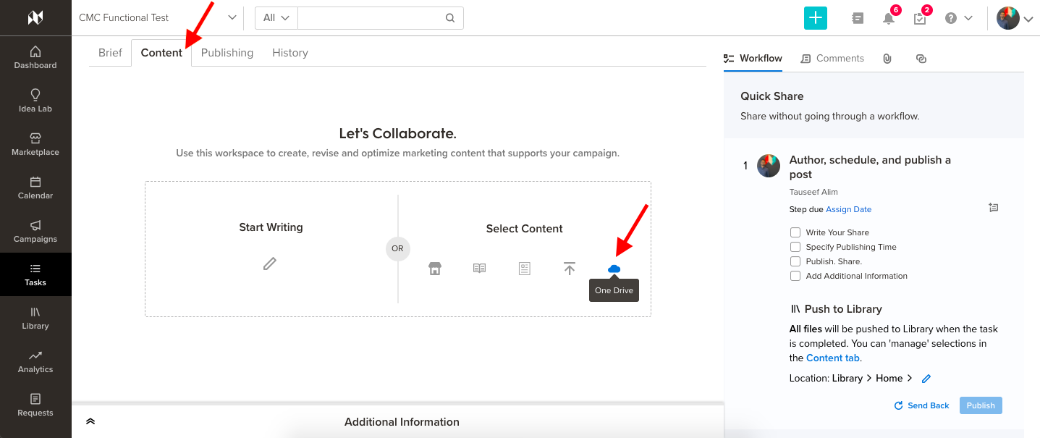The image size is (1040, 438).
Task: Select the Content tab
Action: click(x=161, y=53)
